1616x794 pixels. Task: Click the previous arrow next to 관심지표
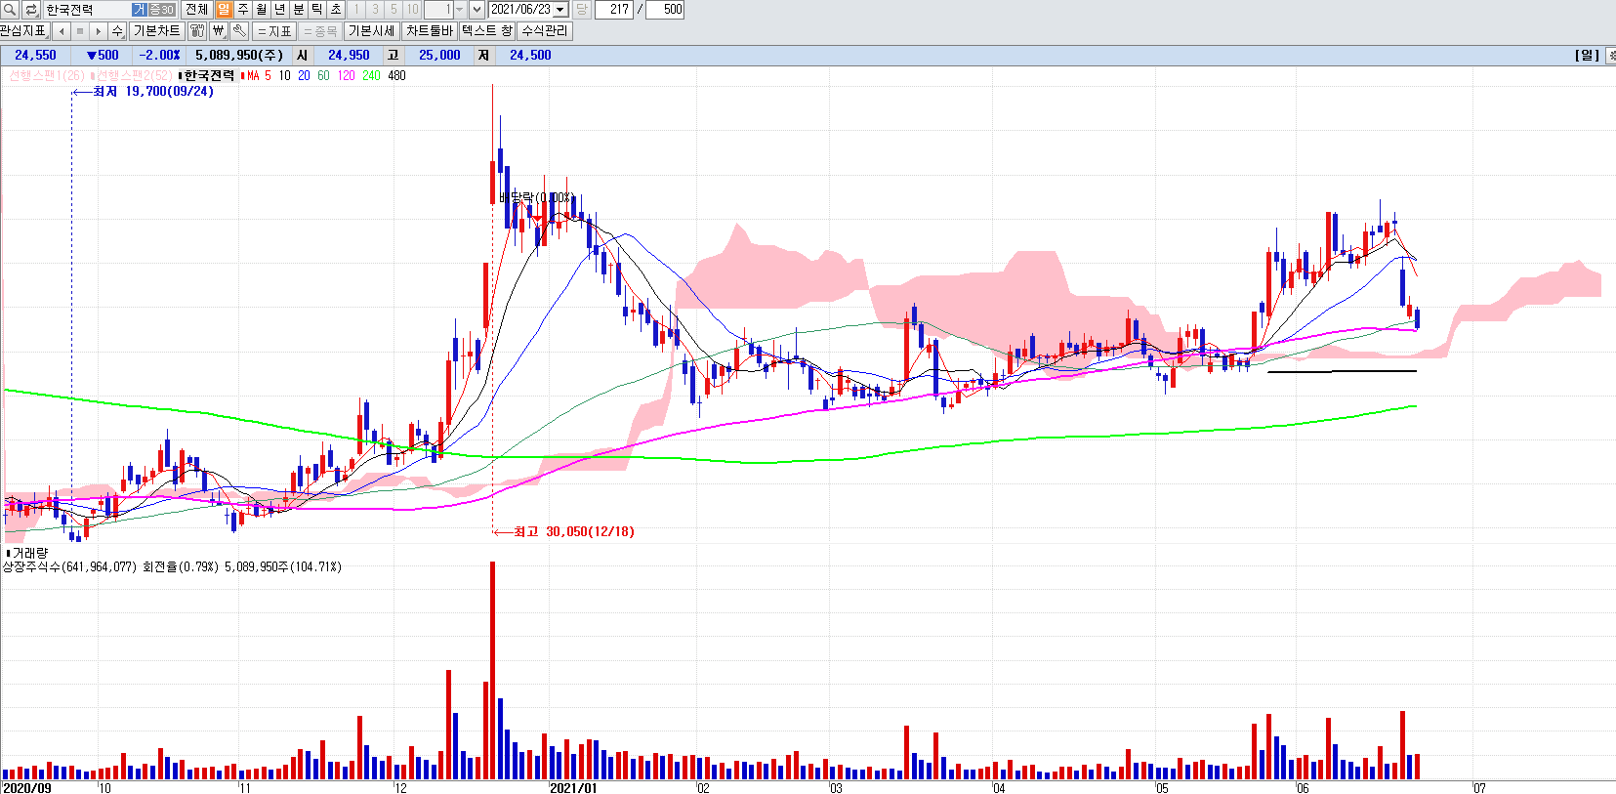(62, 31)
